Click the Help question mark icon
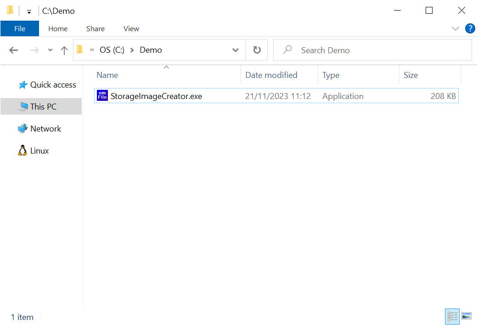 click(470, 28)
